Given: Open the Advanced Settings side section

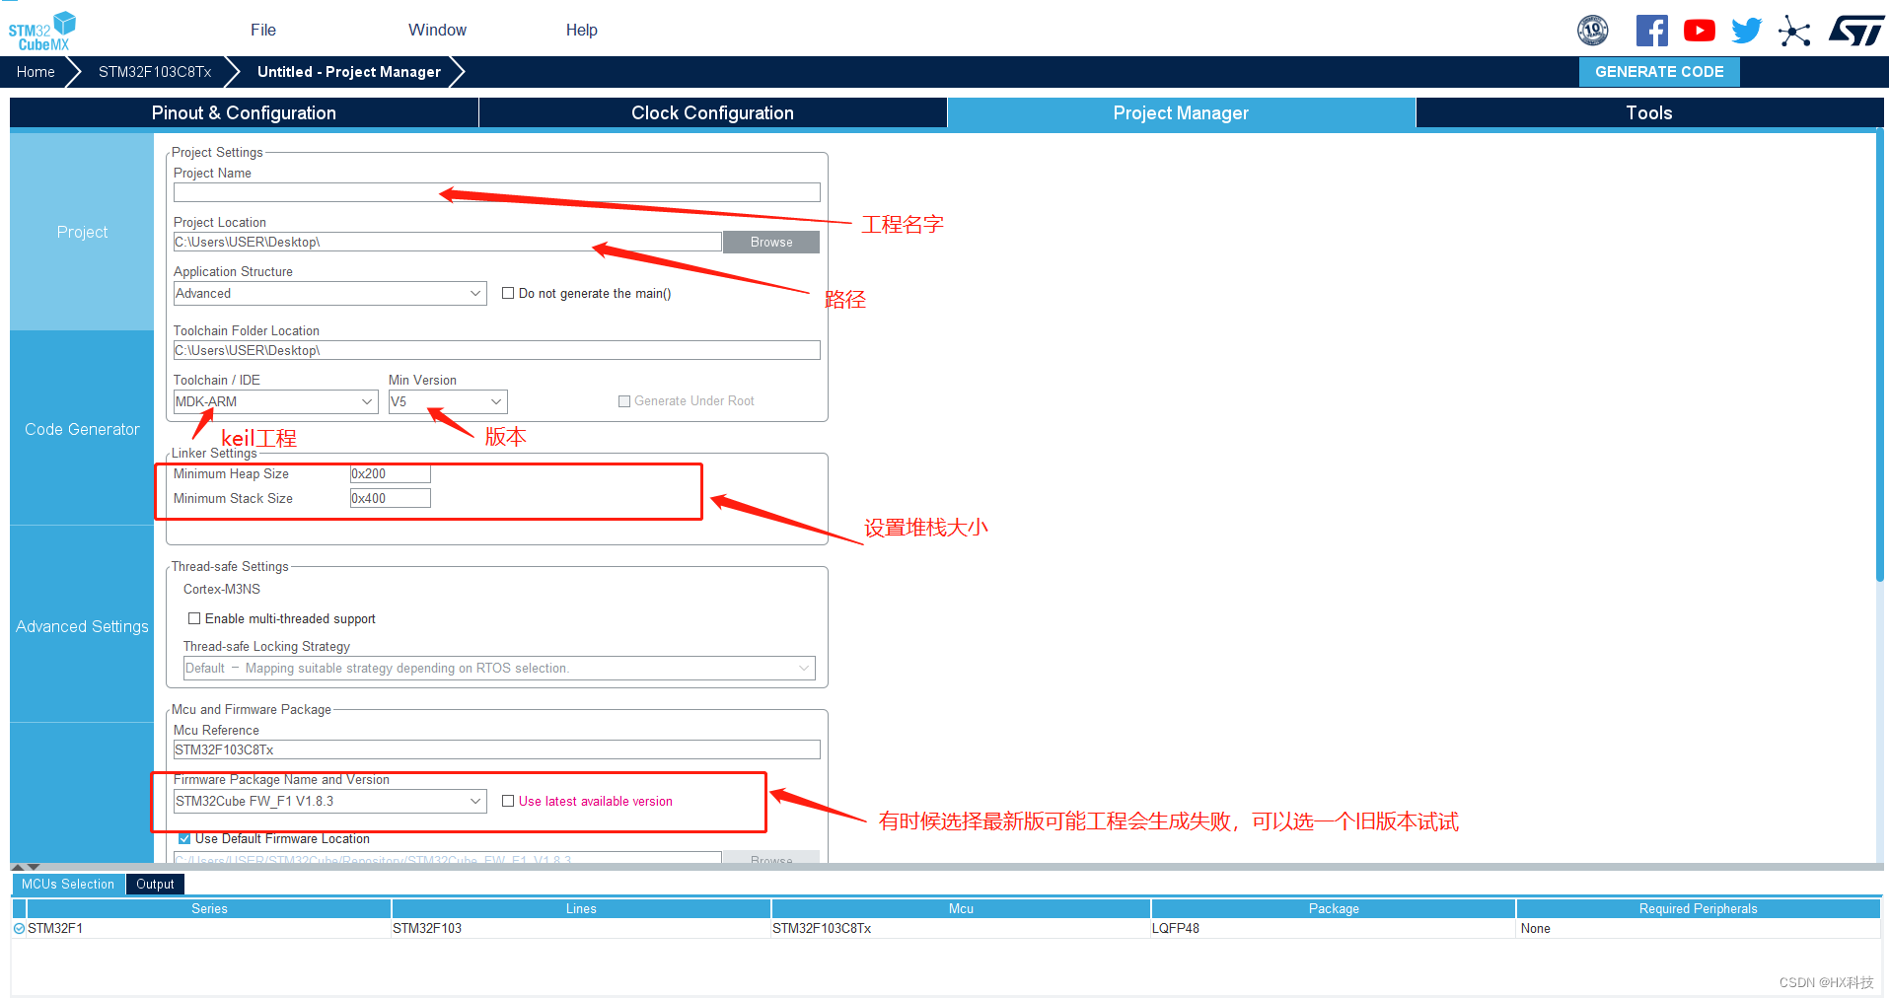Looking at the screenshot, I should (x=82, y=626).
